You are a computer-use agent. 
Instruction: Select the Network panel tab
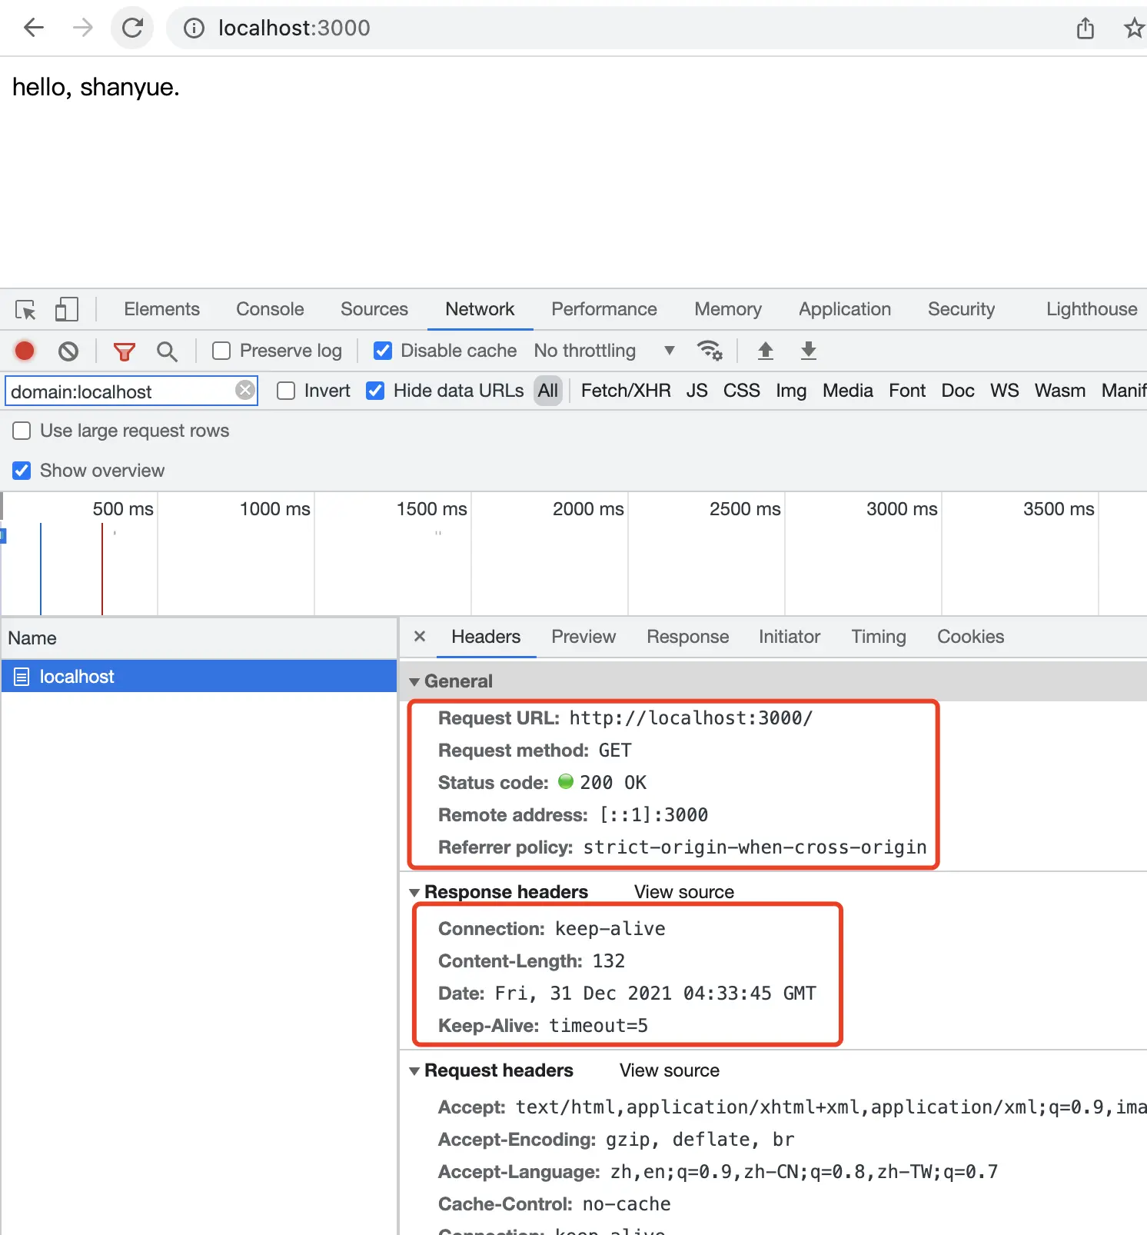(480, 309)
